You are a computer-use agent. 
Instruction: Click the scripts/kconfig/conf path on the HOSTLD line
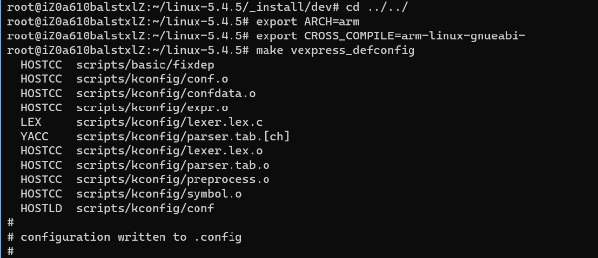[x=145, y=208]
